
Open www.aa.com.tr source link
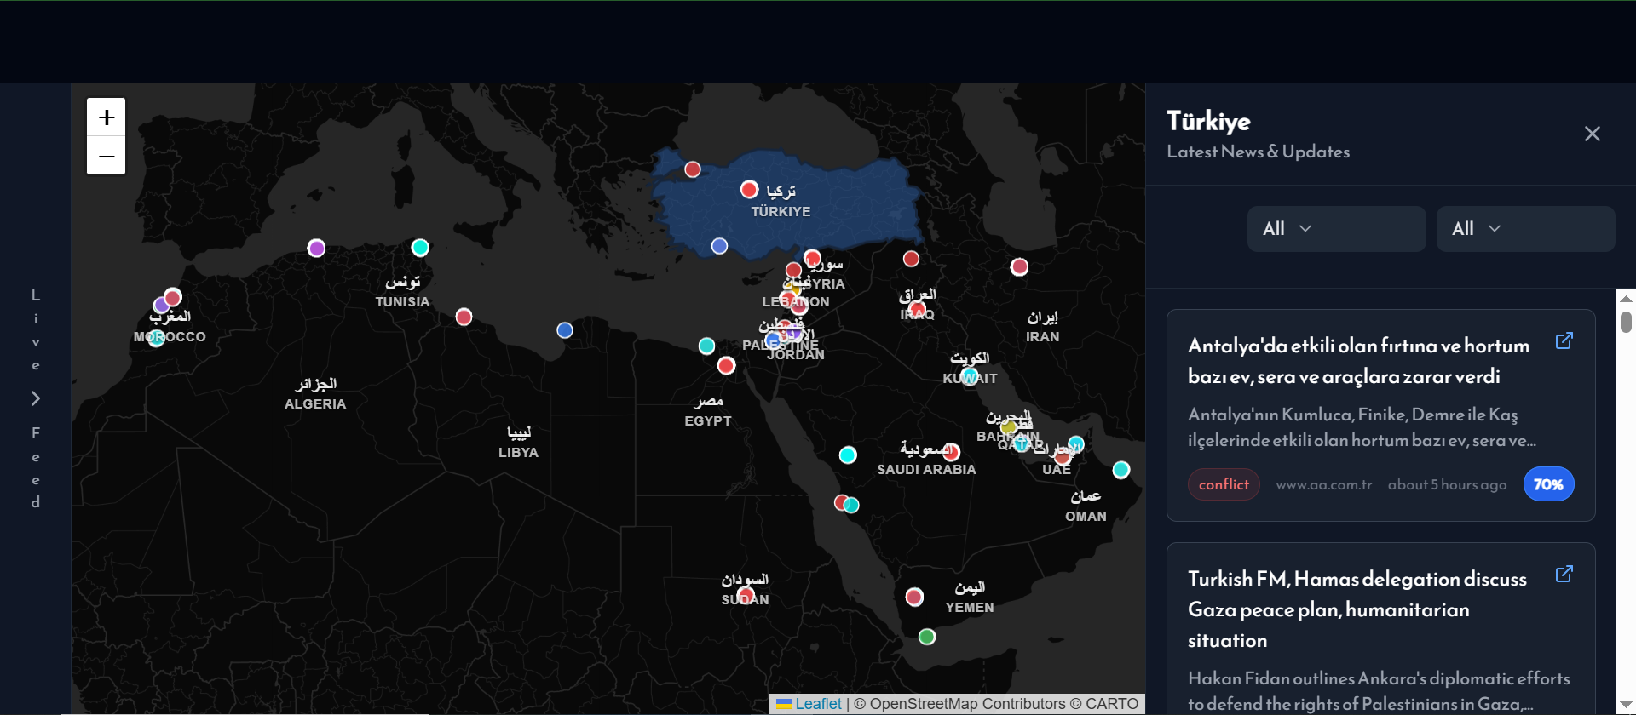[1323, 484]
